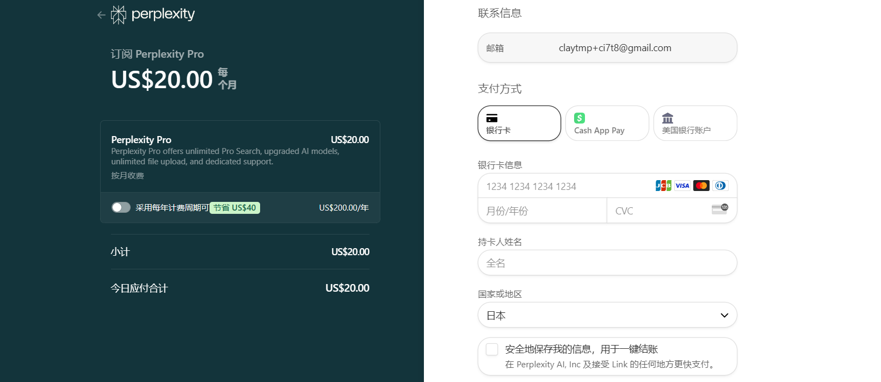Image resolution: width=881 pixels, height=382 pixels.
Task: Click the 节省 US$40 savings badge
Action: click(x=235, y=208)
